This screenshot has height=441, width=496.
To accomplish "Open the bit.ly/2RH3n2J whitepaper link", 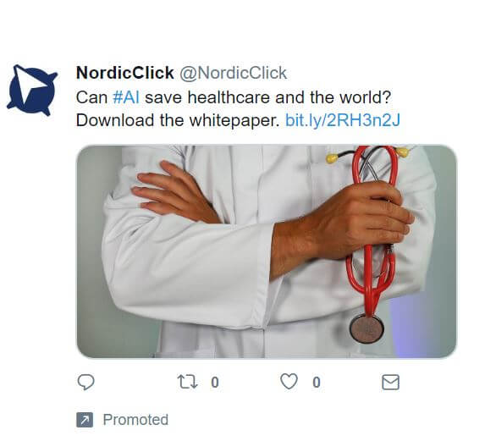I will (x=343, y=120).
